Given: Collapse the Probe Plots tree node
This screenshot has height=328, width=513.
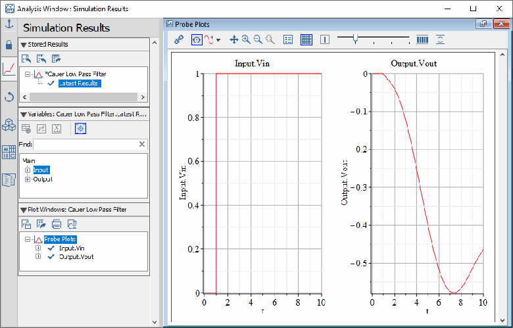Looking at the screenshot, I should [28, 239].
